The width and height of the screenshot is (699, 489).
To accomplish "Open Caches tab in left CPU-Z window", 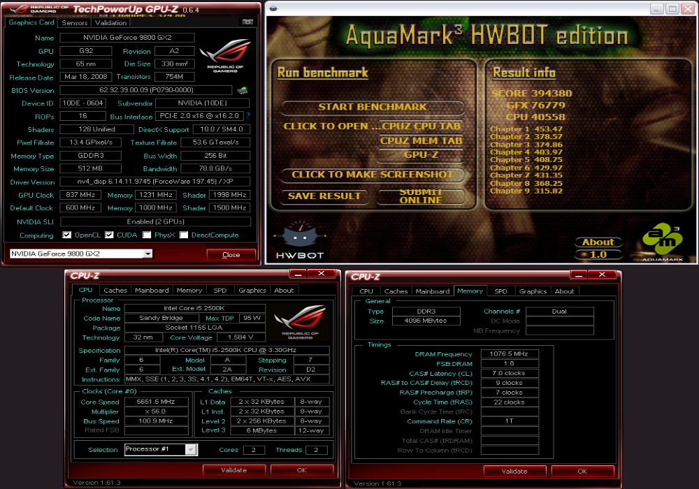I will (x=115, y=291).
